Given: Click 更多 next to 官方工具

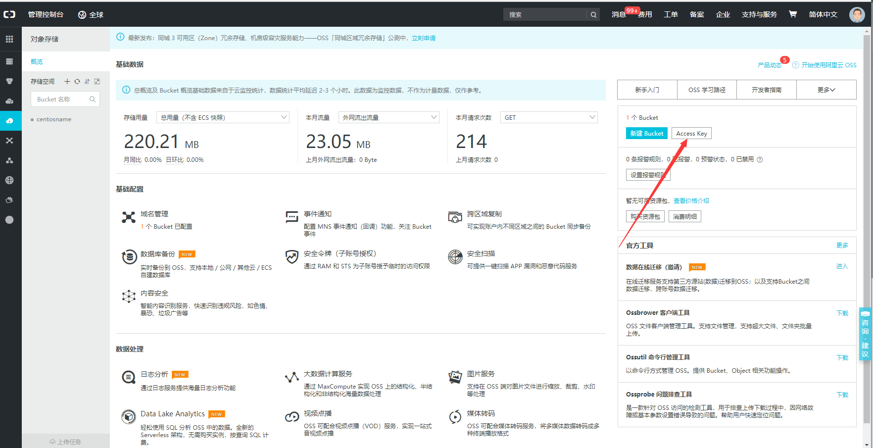Looking at the screenshot, I should pyautogui.click(x=842, y=246).
